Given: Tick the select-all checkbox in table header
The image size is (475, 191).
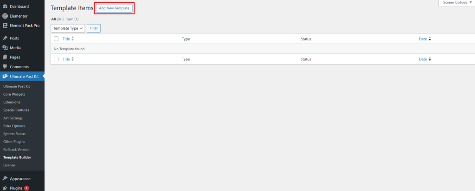Looking at the screenshot, I should [x=56, y=39].
